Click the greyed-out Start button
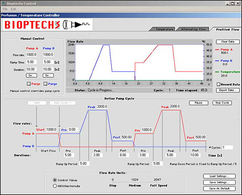 click(x=37, y=103)
